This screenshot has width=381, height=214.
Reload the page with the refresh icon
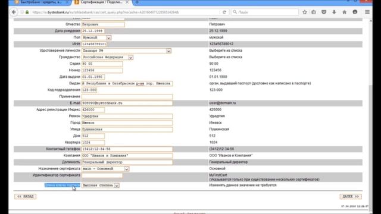pyautogui.click(x=224, y=12)
